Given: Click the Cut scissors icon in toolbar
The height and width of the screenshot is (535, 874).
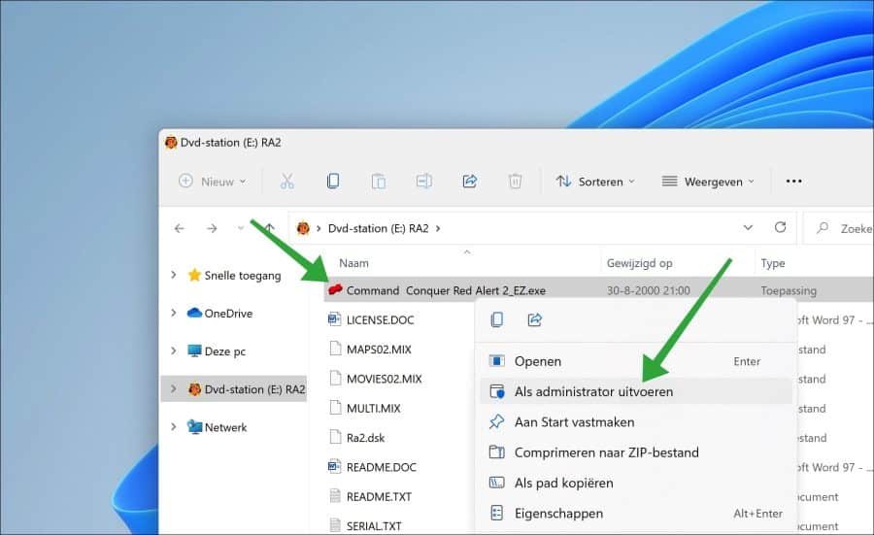Looking at the screenshot, I should (287, 182).
